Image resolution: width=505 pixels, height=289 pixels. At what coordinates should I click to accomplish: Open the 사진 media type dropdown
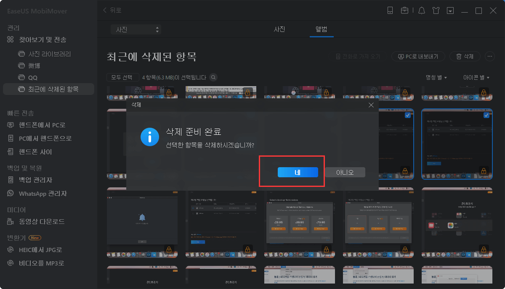(x=136, y=29)
